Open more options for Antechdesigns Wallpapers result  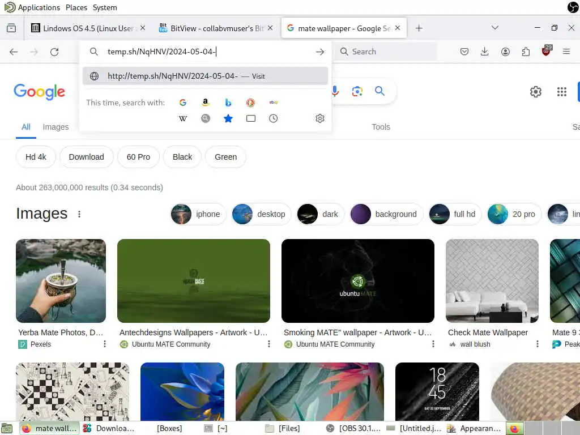pyautogui.click(x=269, y=344)
